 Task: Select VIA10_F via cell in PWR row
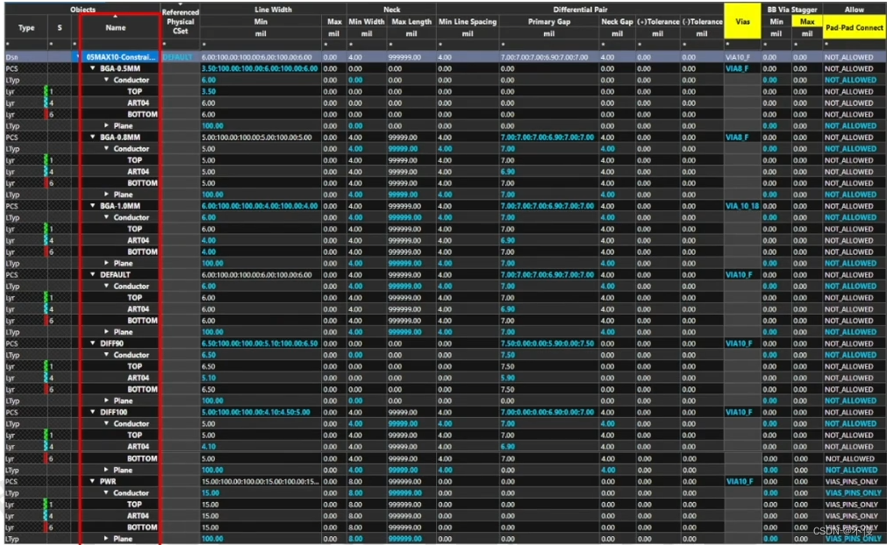(x=739, y=481)
